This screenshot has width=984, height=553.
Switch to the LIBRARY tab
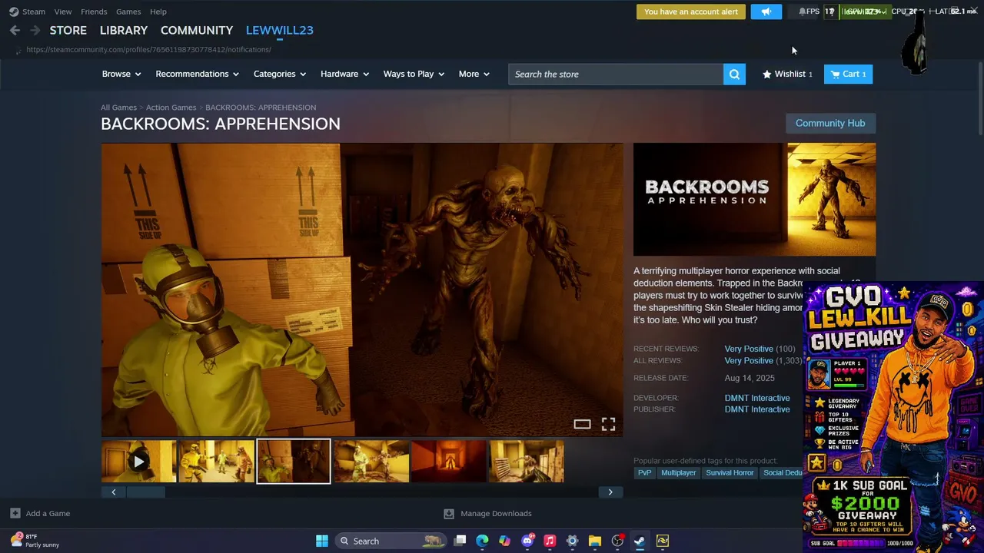(x=124, y=30)
